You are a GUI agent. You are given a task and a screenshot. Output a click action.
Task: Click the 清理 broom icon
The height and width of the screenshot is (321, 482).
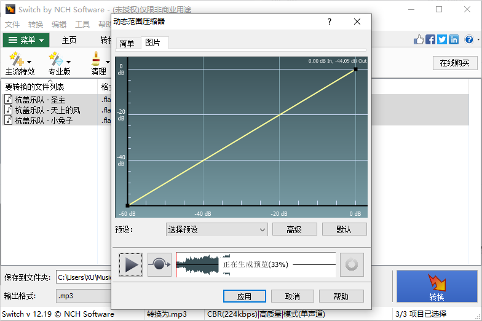point(96,59)
